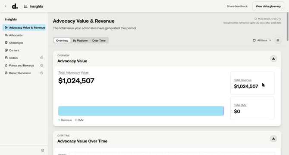Click the page vertical scrollbar thumb
Screen dimensions: 289x155
(x=288, y=27)
